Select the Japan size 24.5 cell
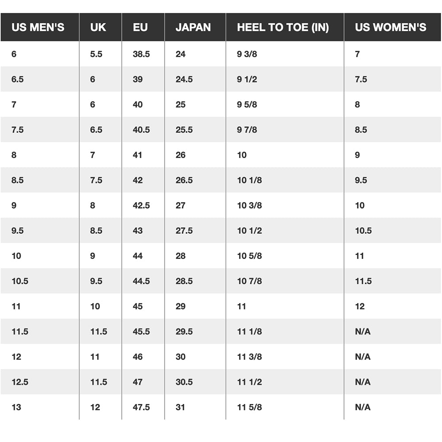This screenshot has width=442, height=442. 184,80
